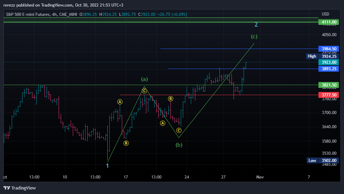344x194 pixels.
Task: Select the green 4111.00 price label
Action: click(328, 22)
